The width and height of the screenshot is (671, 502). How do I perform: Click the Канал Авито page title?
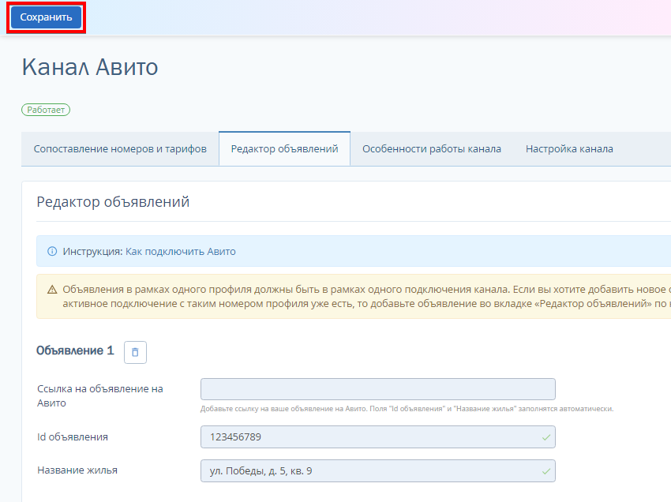pyautogui.click(x=90, y=67)
